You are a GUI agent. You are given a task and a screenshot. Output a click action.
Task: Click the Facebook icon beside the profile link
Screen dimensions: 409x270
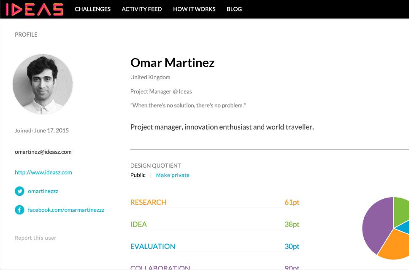[x=19, y=209]
